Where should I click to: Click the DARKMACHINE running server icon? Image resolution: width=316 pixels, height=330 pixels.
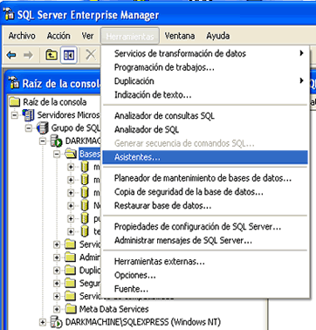[57, 141]
